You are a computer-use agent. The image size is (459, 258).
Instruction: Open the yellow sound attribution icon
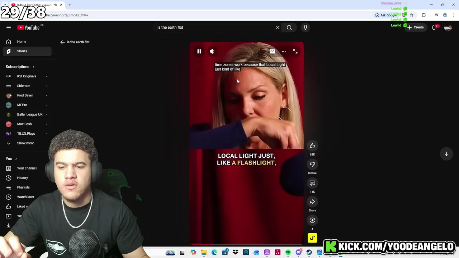312,238
